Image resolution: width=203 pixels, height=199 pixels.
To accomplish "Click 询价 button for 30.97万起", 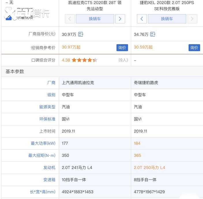I will point(122,48).
